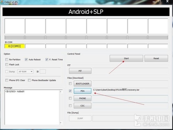Open the AP RAM dropdown

click(x=25, y=71)
